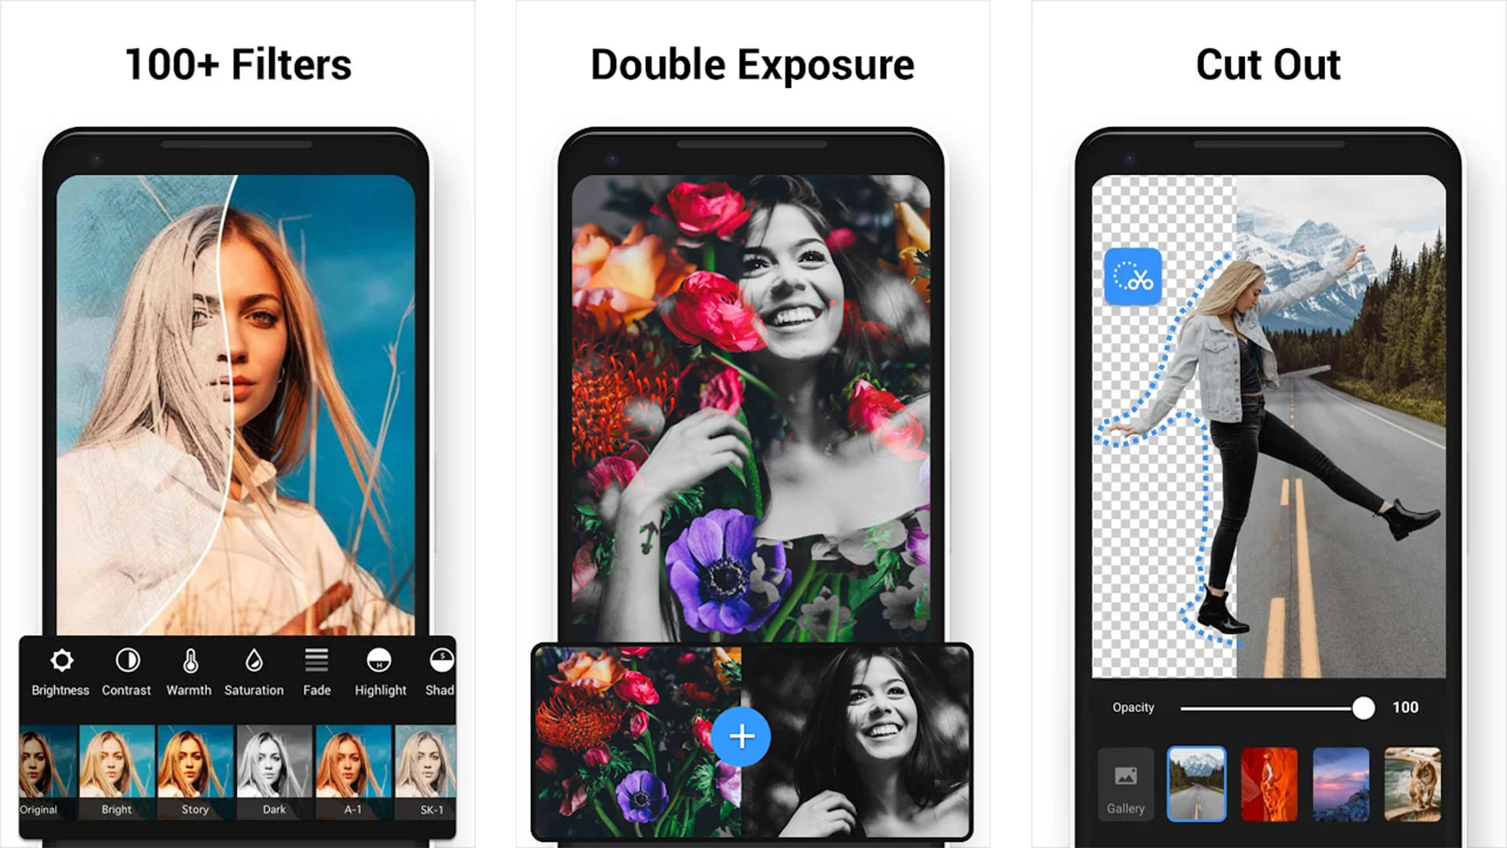Viewport: 1507px width, 848px height.
Task: Drag the Opacity slider to adjust transparency
Action: tap(1362, 706)
